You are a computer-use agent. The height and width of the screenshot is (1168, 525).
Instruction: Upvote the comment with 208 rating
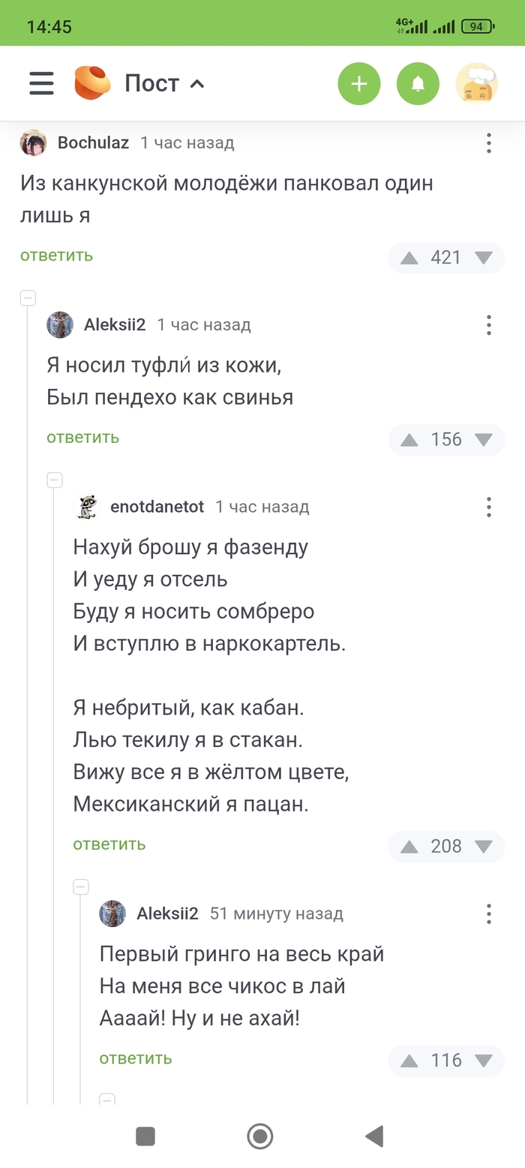point(409,847)
